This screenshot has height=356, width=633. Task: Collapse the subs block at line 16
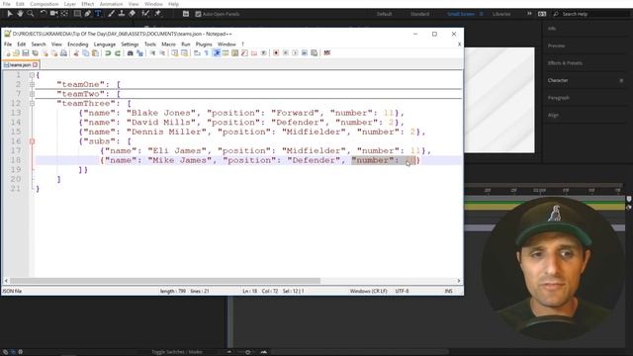point(32,141)
